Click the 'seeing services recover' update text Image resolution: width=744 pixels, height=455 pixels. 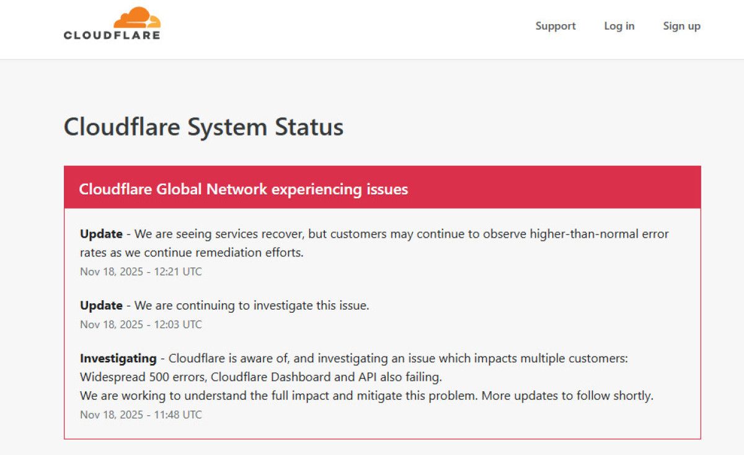click(x=248, y=234)
